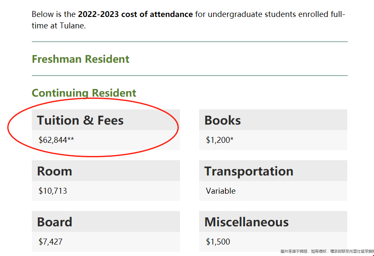Click the word Tulane in the intro
This screenshot has width=374, height=256.
[x=73, y=25]
